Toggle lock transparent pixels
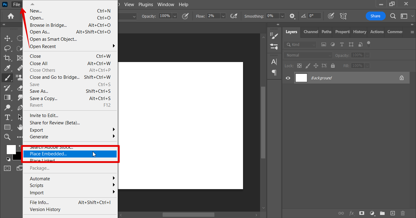The image size is (416, 218). [299, 66]
